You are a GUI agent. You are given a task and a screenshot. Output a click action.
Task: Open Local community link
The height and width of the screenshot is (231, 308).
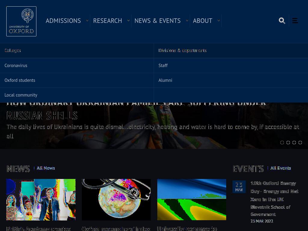(21, 95)
